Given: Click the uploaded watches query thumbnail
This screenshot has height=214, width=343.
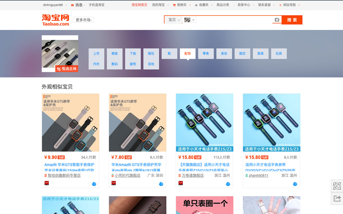Looking at the screenshot, I should pos(60,53).
